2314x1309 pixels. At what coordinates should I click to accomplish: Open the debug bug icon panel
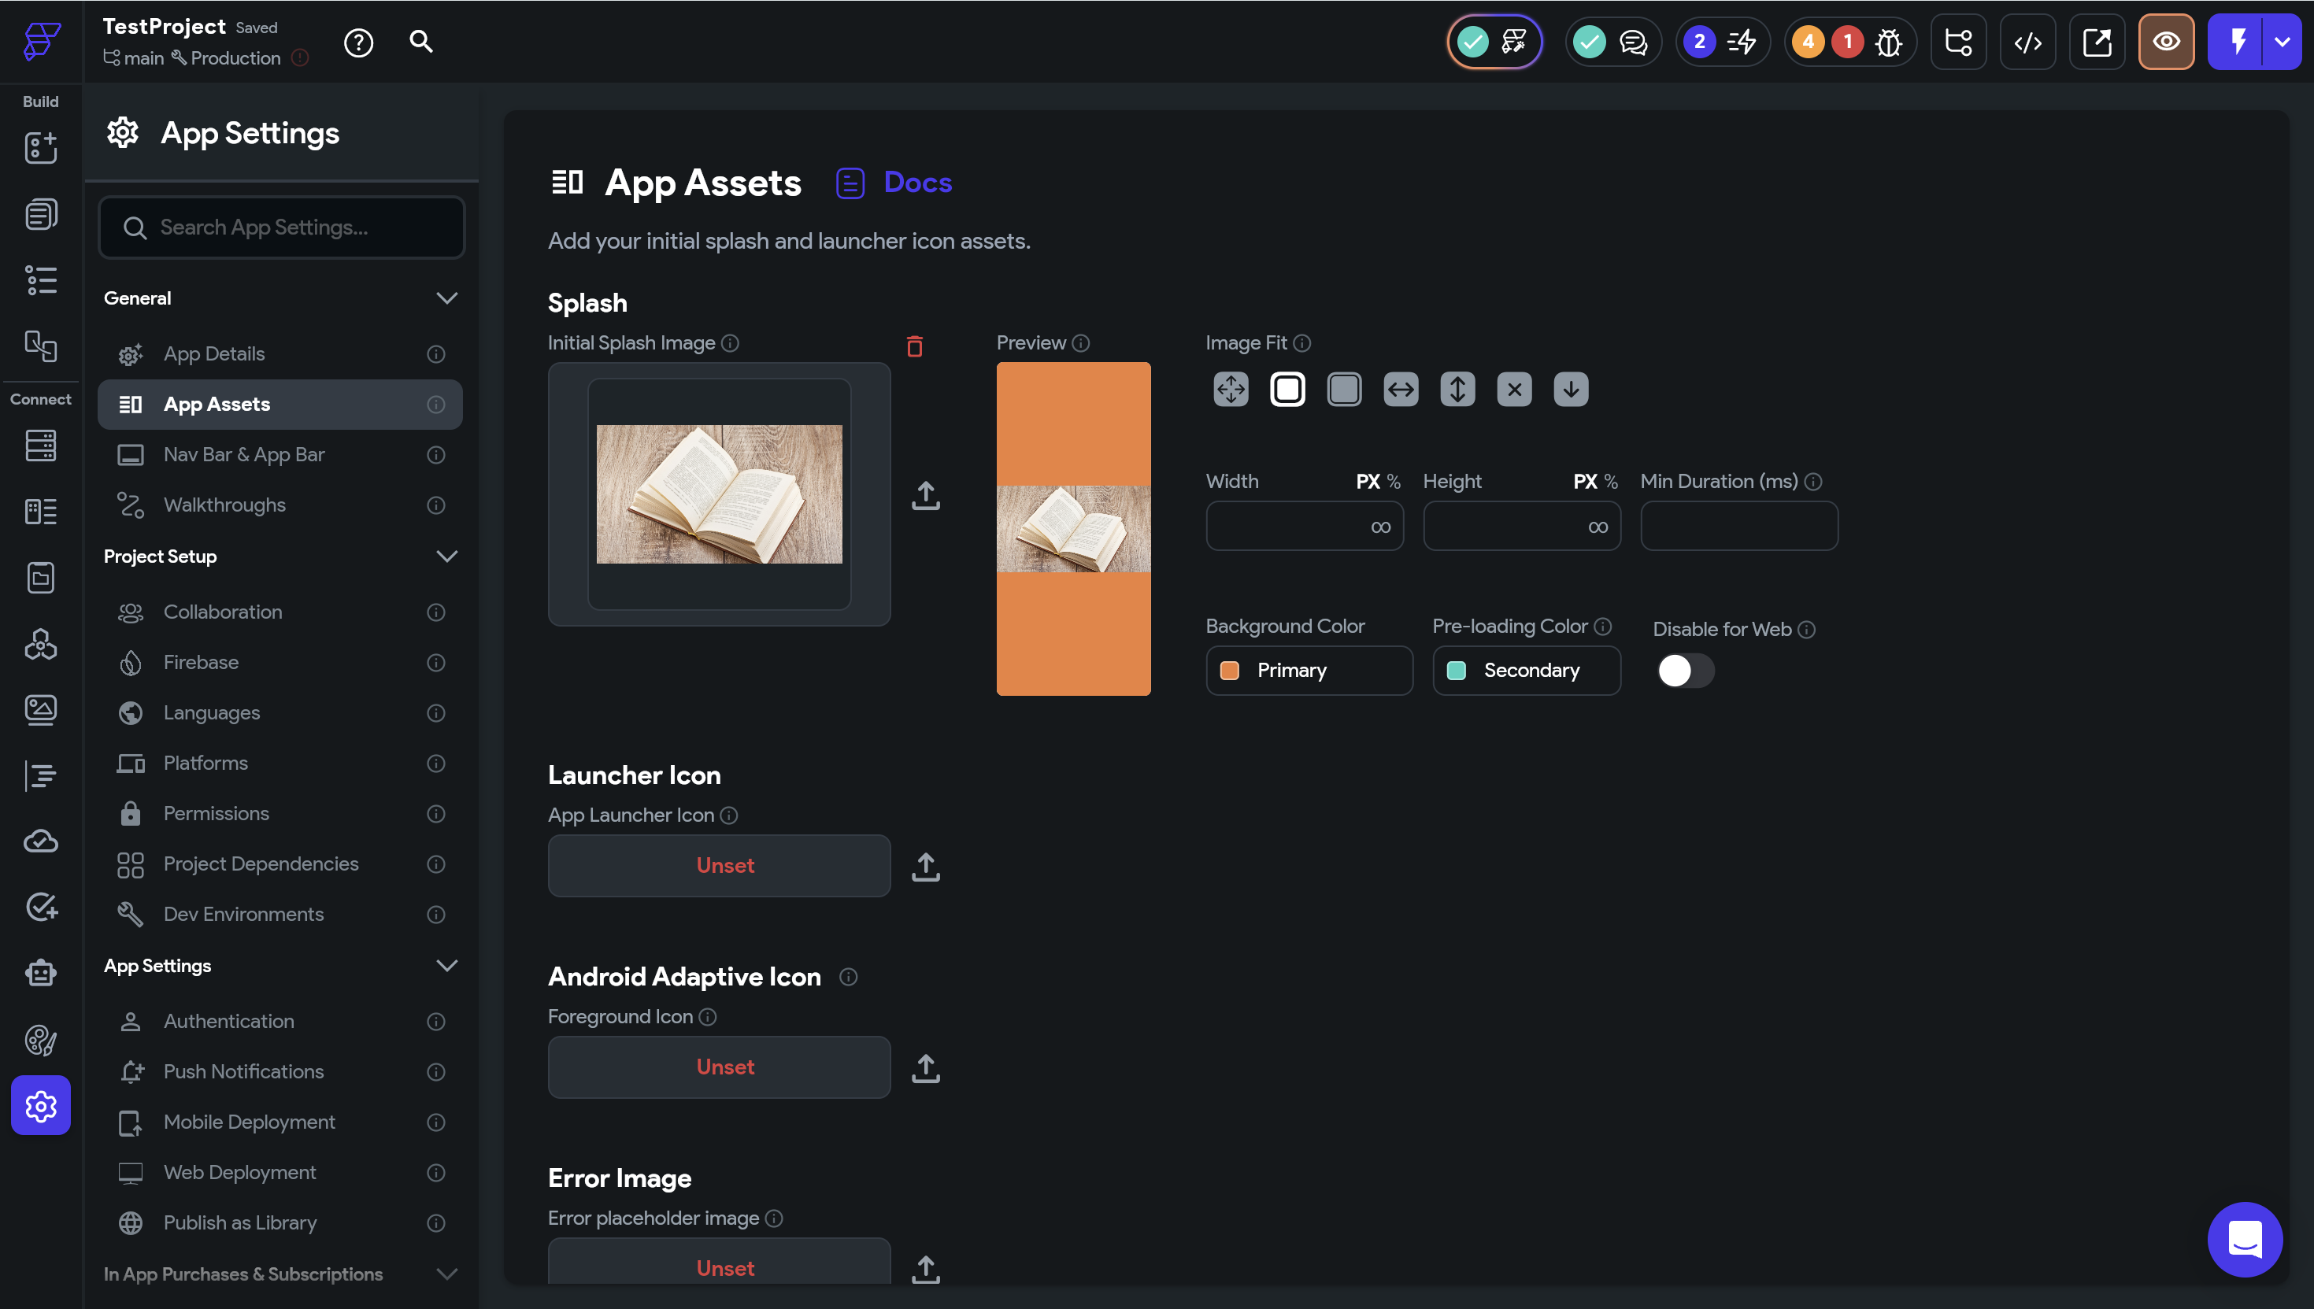click(x=1889, y=43)
